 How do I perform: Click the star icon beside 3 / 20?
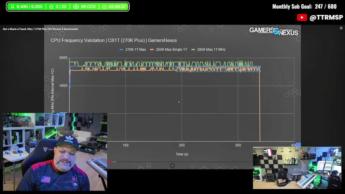point(51,6)
